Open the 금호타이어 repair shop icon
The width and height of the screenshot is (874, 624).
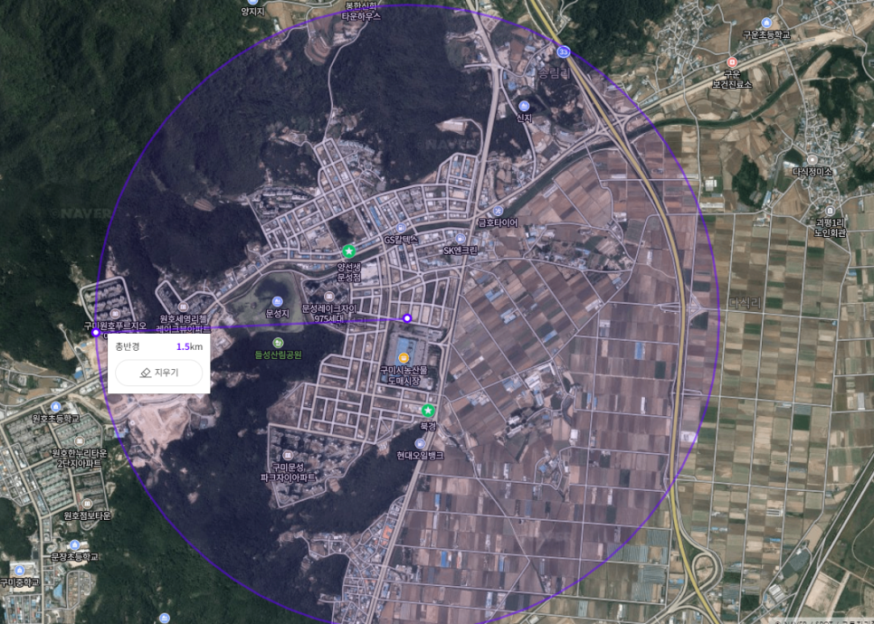point(498,211)
